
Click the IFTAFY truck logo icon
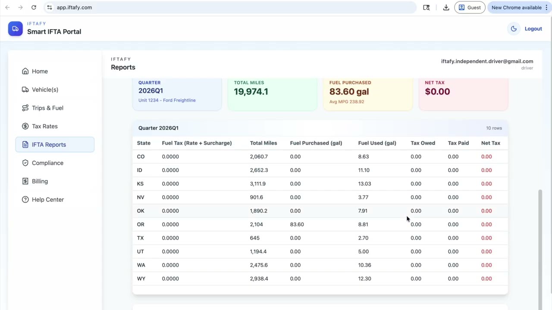(15, 29)
